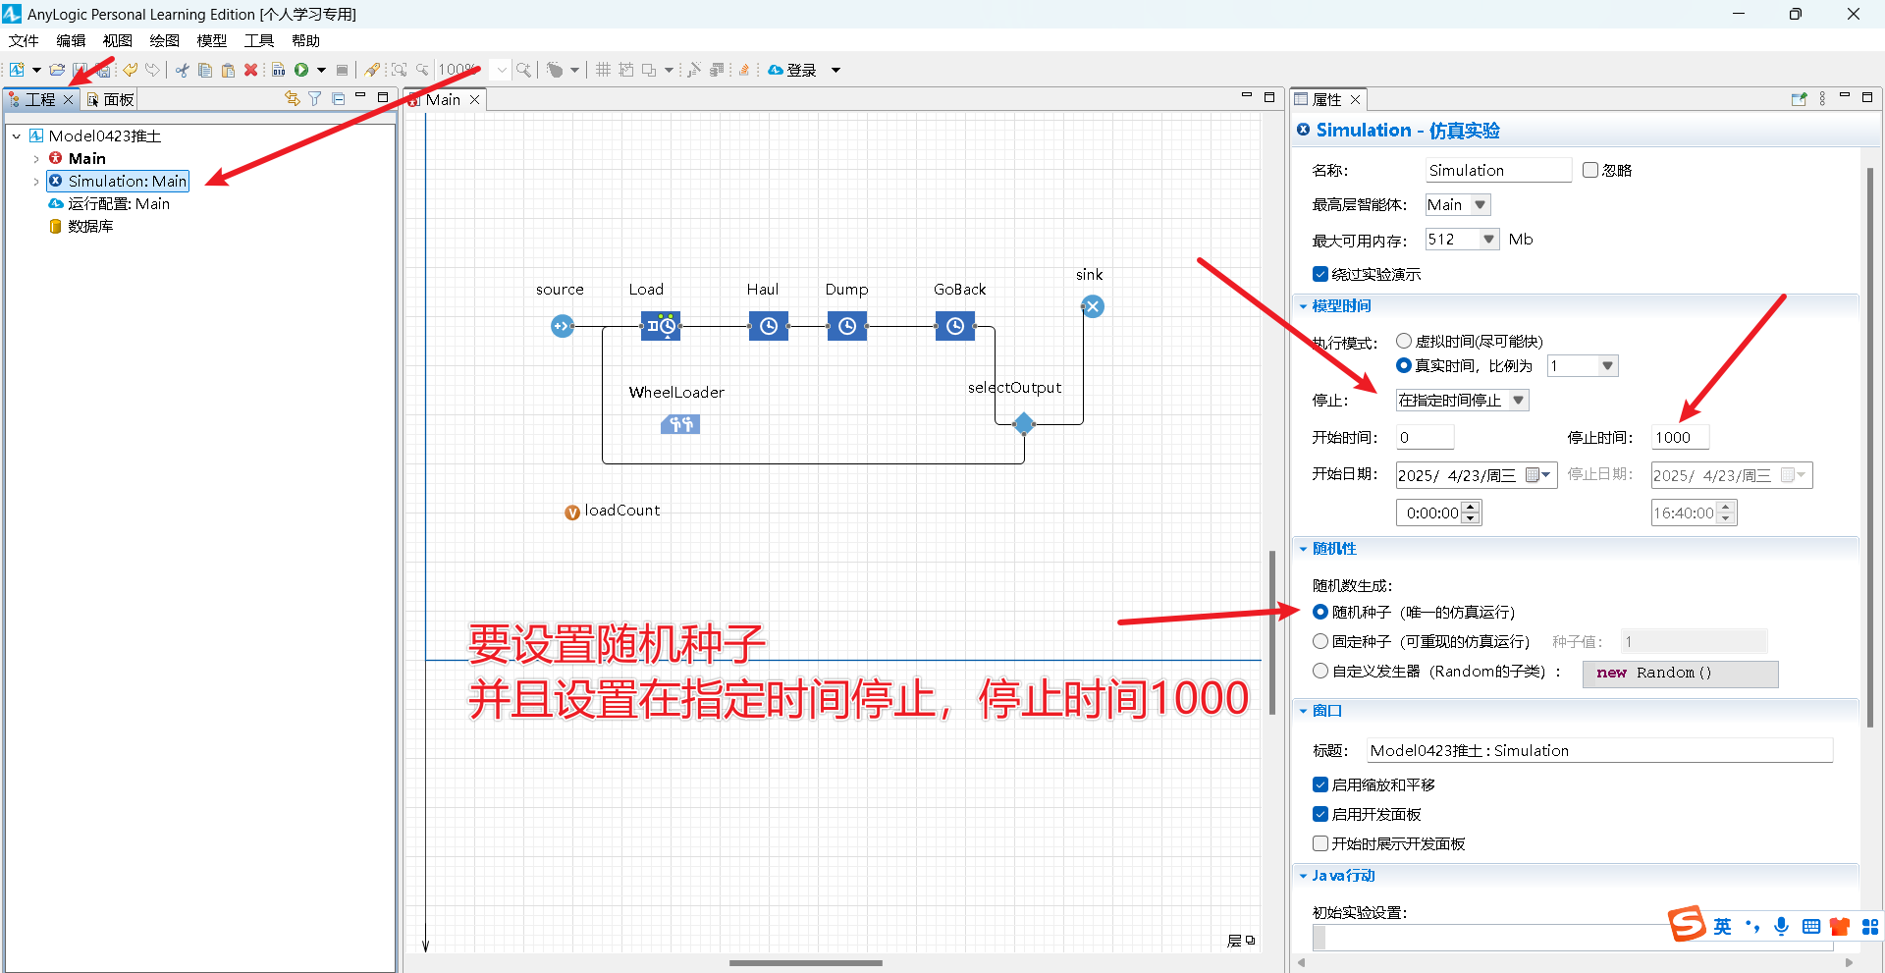This screenshot has height=973, width=1885.
Task: Open the 编辑 menu
Action: 71,40
